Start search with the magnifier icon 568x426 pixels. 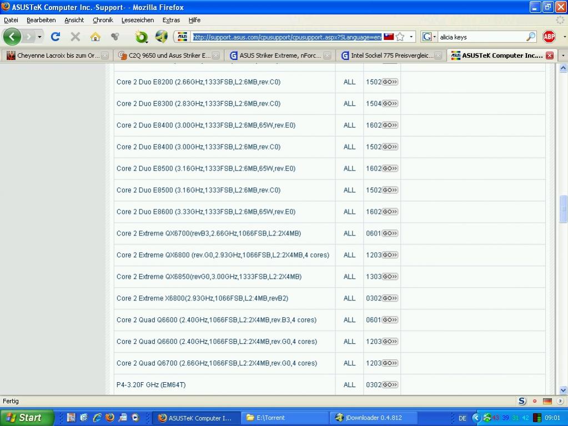[x=531, y=37]
